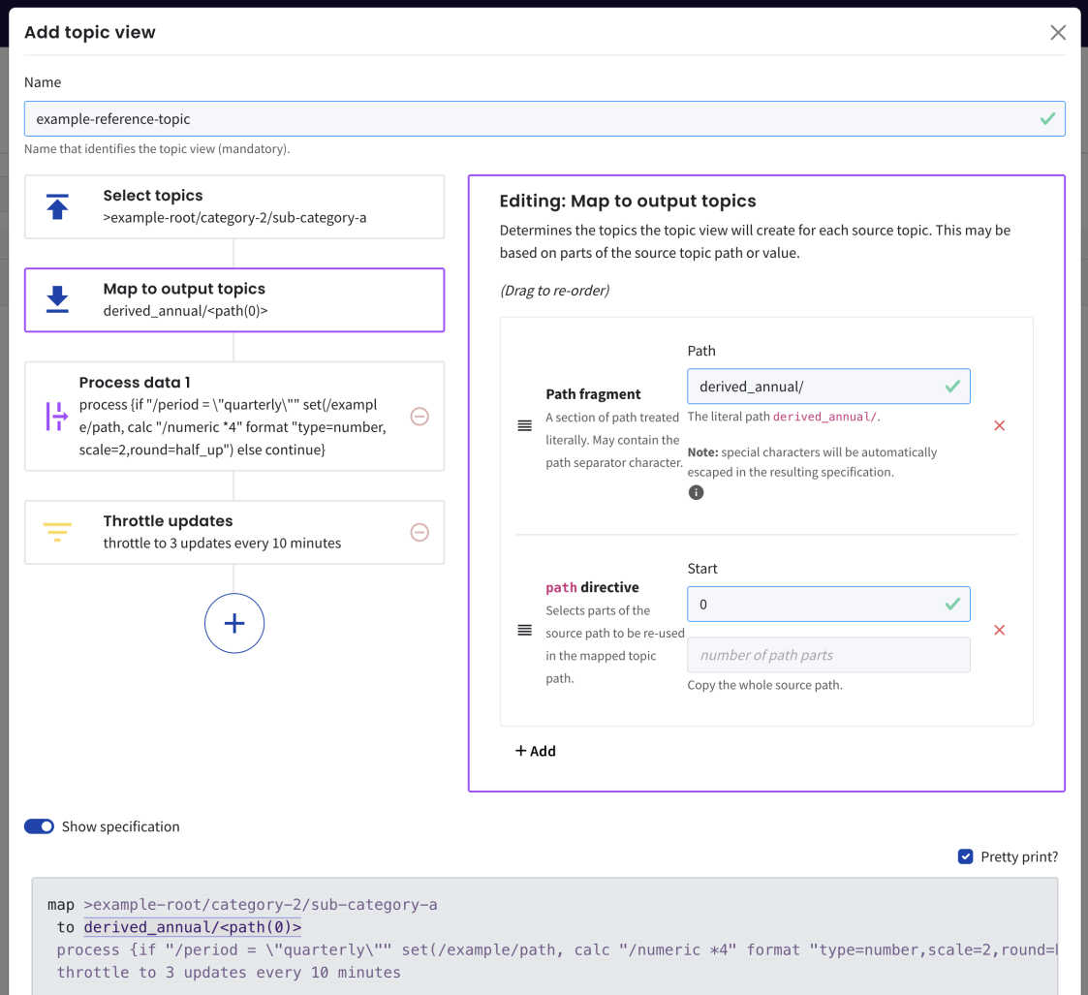The height and width of the screenshot is (995, 1088).
Task: Click the Map to output topics download icon
Action: pos(57,299)
